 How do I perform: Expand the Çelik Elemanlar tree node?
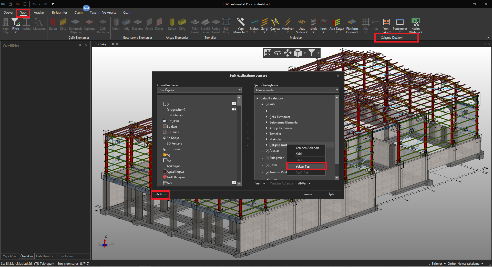[267, 117]
